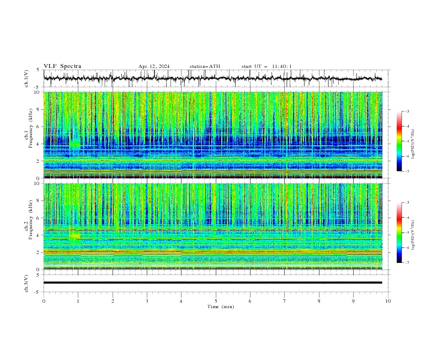Click the ch.3 flat voltage trace
This screenshot has width=437, height=338.
pos(212,283)
